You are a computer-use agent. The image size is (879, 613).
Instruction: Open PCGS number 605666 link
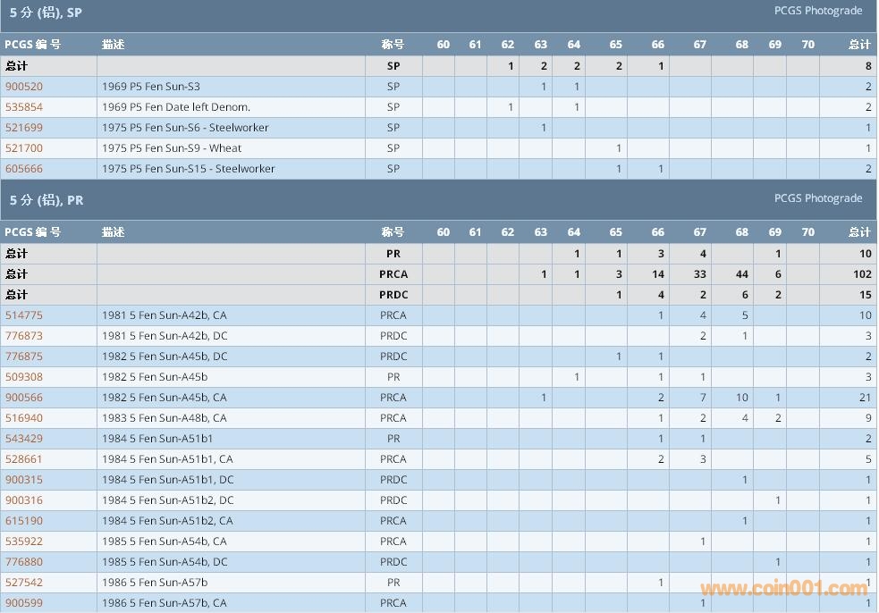(24, 169)
